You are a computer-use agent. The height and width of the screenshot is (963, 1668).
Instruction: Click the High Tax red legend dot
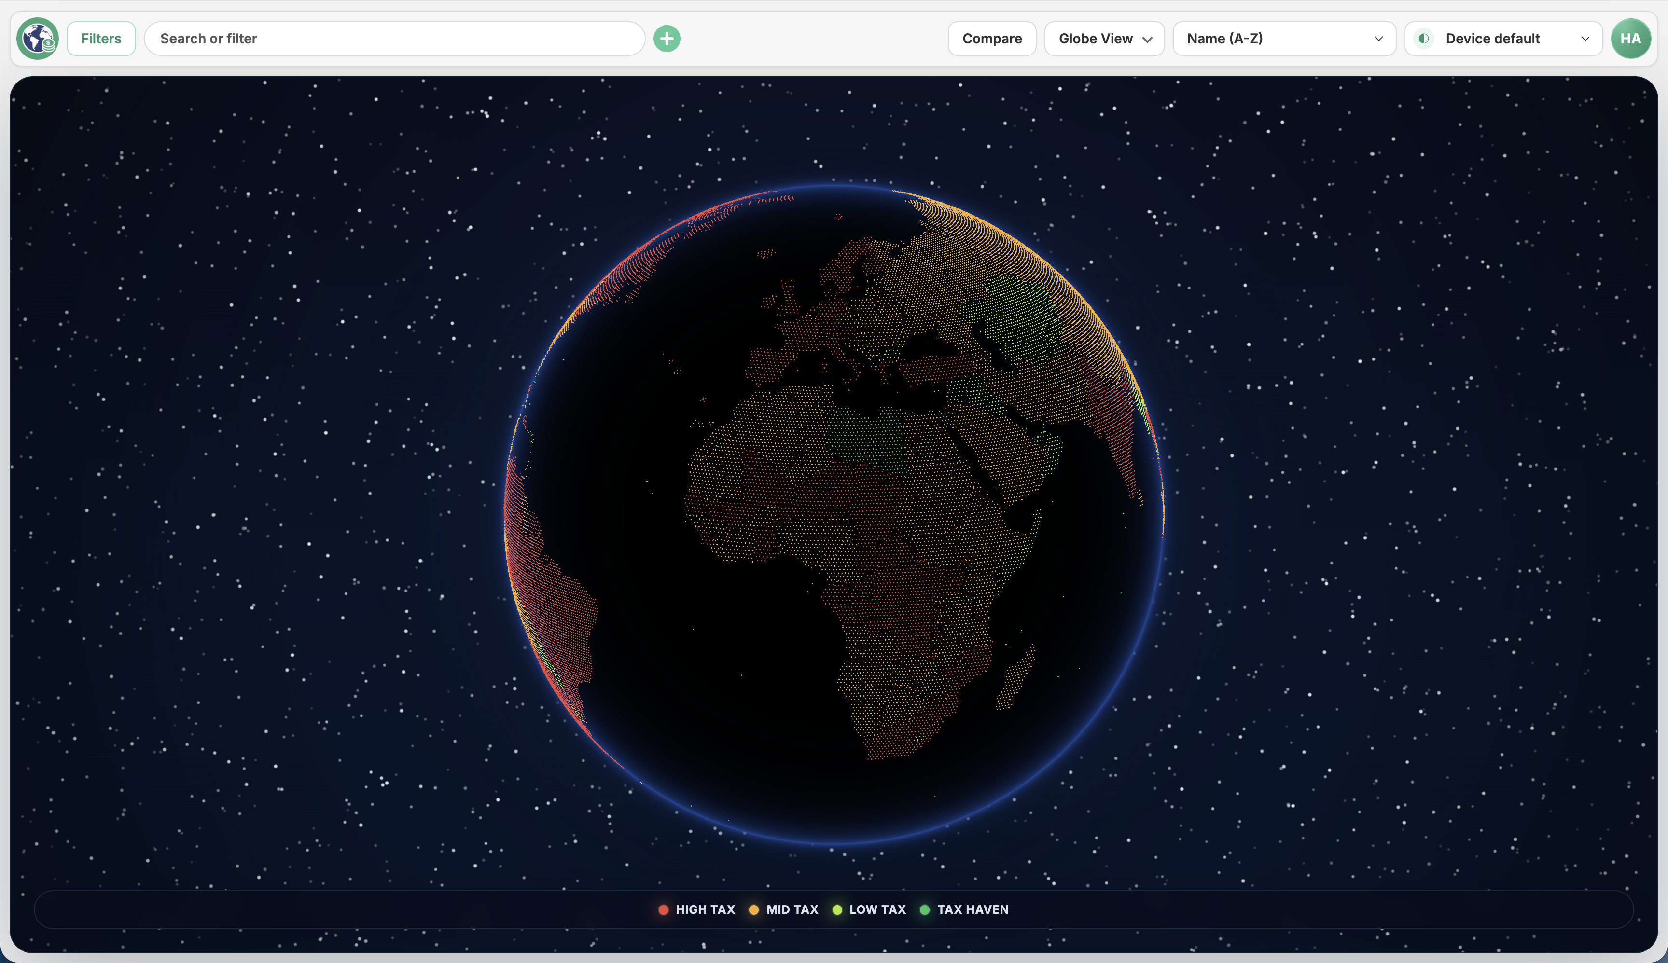click(x=663, y=909)
